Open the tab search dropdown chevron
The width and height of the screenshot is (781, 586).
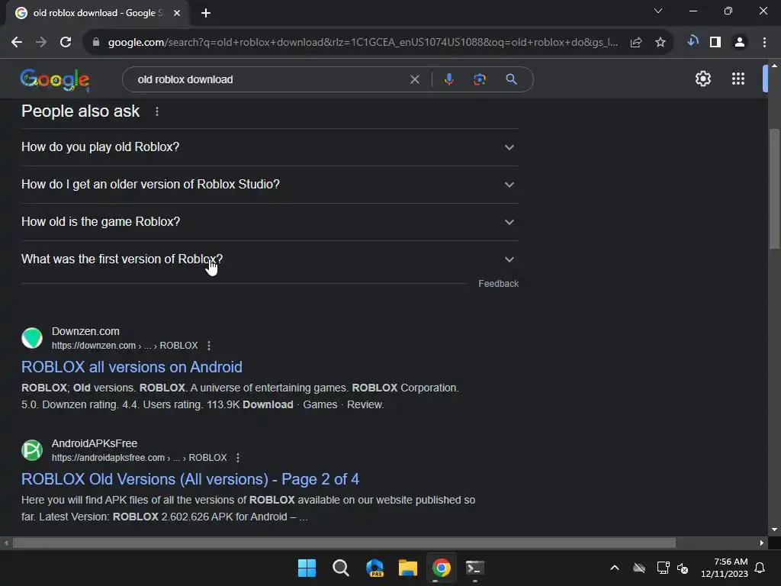(658, 11)
